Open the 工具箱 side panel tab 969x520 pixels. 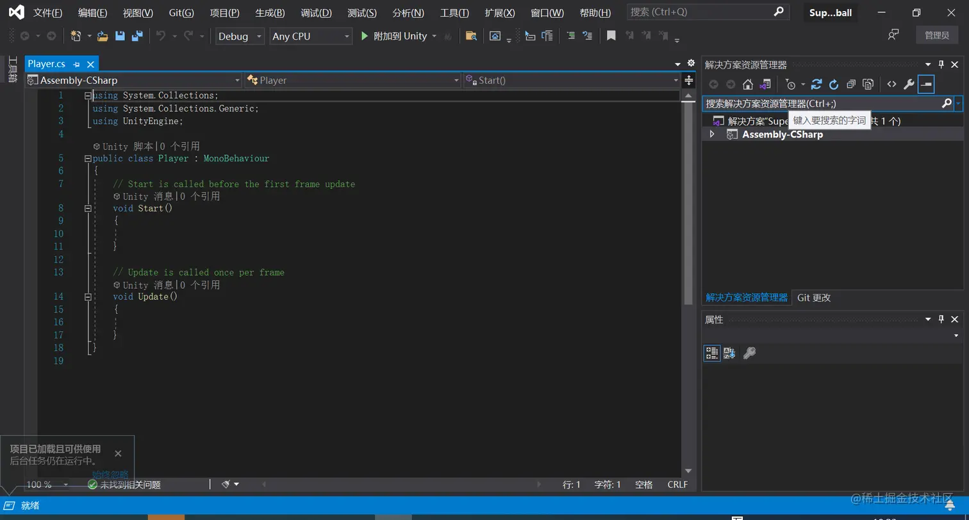click(x=12, y=70)
